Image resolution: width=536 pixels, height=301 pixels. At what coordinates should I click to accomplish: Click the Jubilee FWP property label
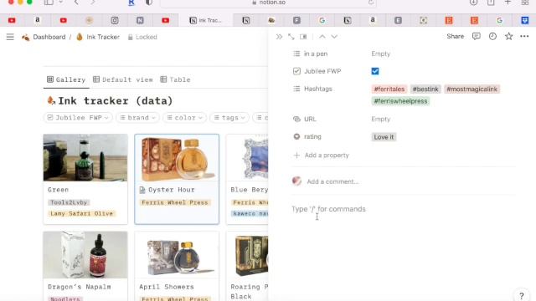pos(322,71)
